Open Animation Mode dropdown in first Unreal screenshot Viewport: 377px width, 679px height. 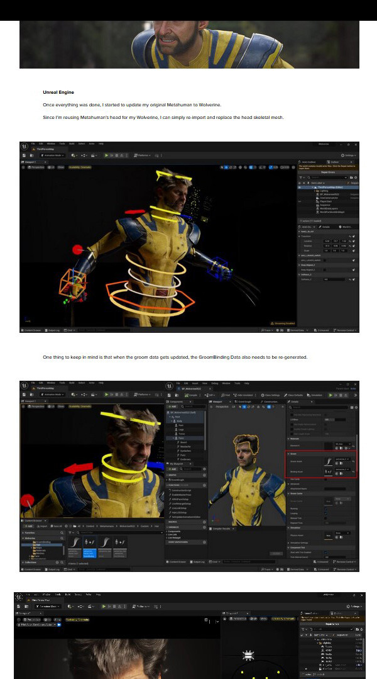[53, 155]
